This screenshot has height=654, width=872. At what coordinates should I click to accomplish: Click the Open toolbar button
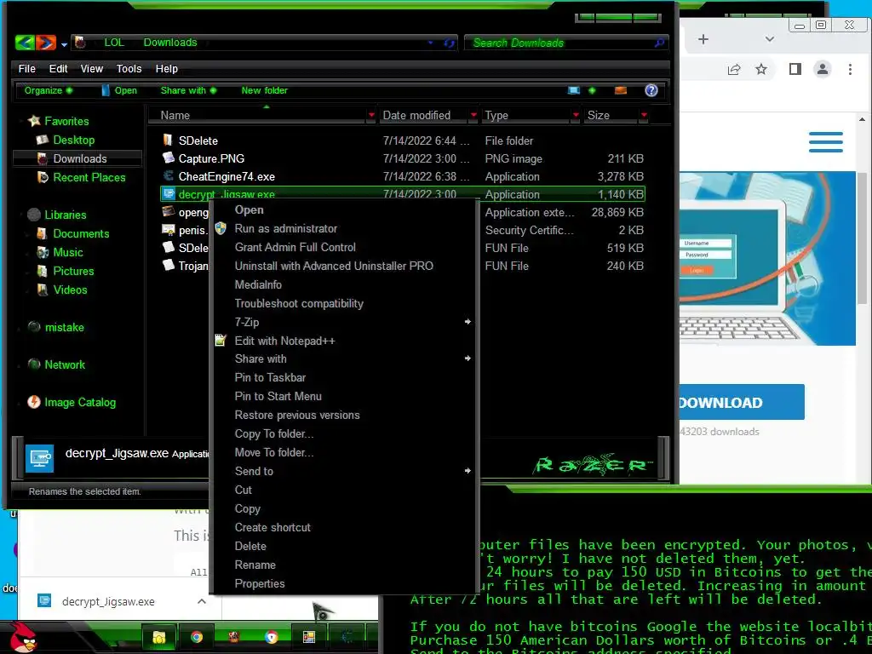[119, 90]
